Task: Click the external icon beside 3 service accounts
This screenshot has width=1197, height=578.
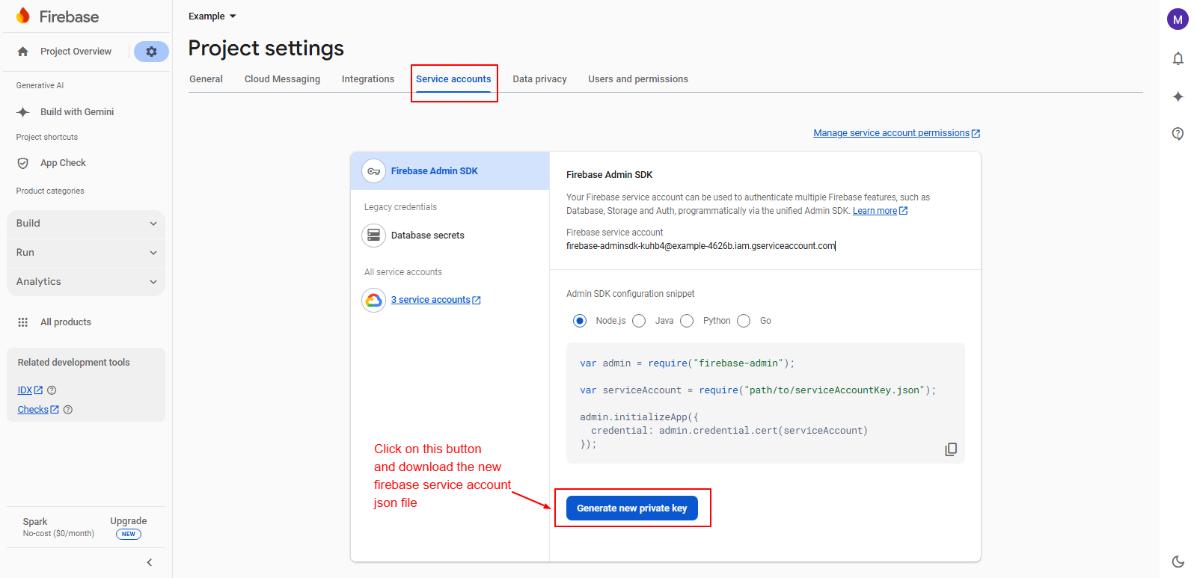Action: 477,301
